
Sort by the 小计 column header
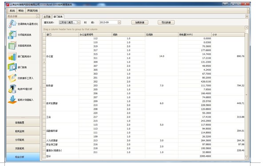(228, 35)
